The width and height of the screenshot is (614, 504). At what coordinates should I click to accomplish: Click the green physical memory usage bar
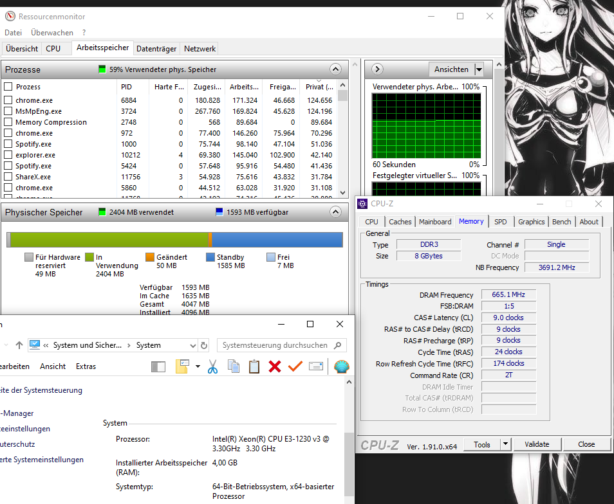109,239
